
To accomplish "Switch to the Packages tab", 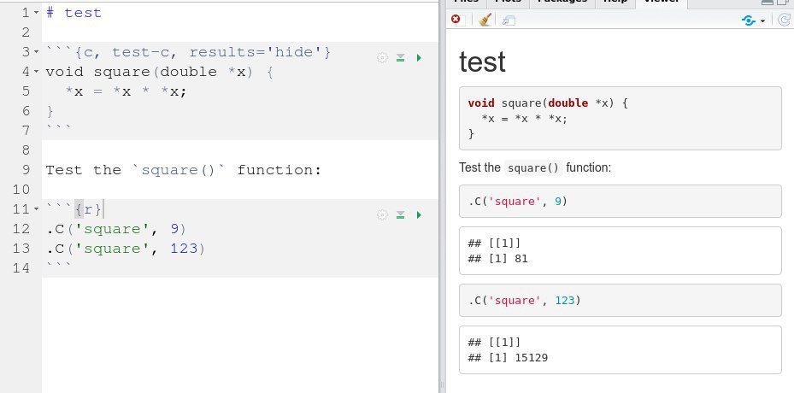I will (562, 3).
